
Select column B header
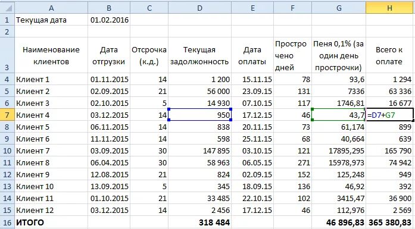[109, 8]
